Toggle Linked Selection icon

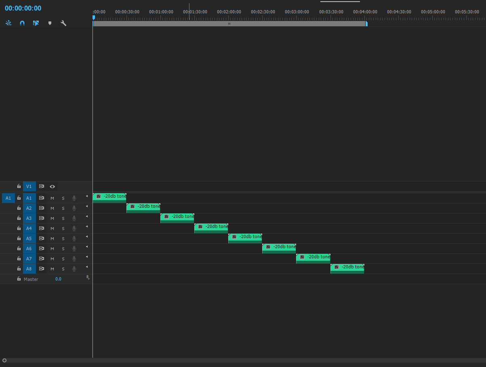36,23
